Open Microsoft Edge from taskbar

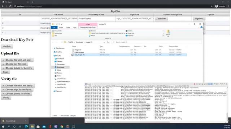[x=26, y=126]
